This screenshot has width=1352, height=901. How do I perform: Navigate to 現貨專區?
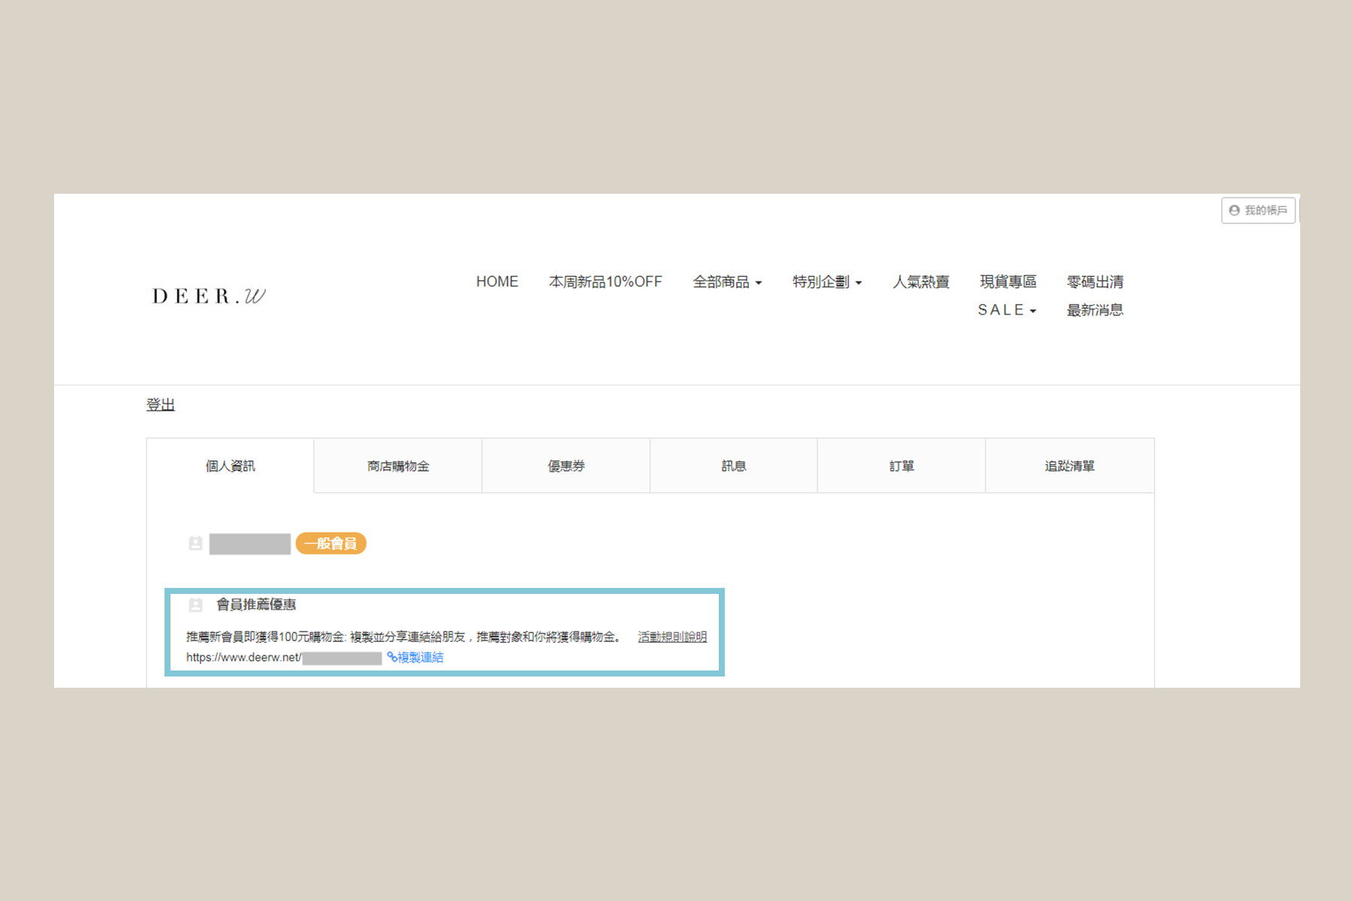(x=1007, y=282)
